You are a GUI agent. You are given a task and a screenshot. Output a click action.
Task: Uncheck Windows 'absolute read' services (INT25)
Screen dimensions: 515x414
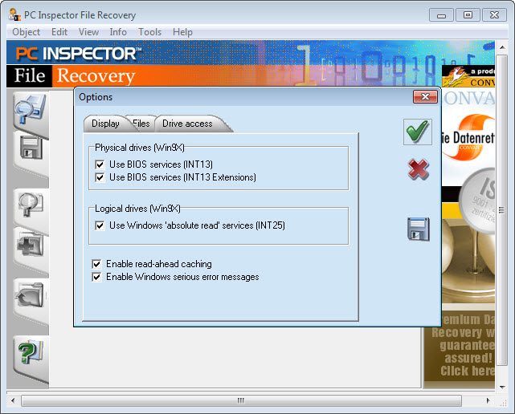pyautogui.click(x=100, y=225)
